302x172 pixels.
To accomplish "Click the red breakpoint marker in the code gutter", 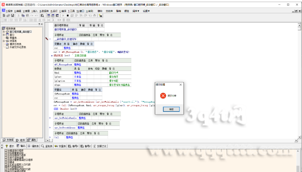I will (47, 39).
